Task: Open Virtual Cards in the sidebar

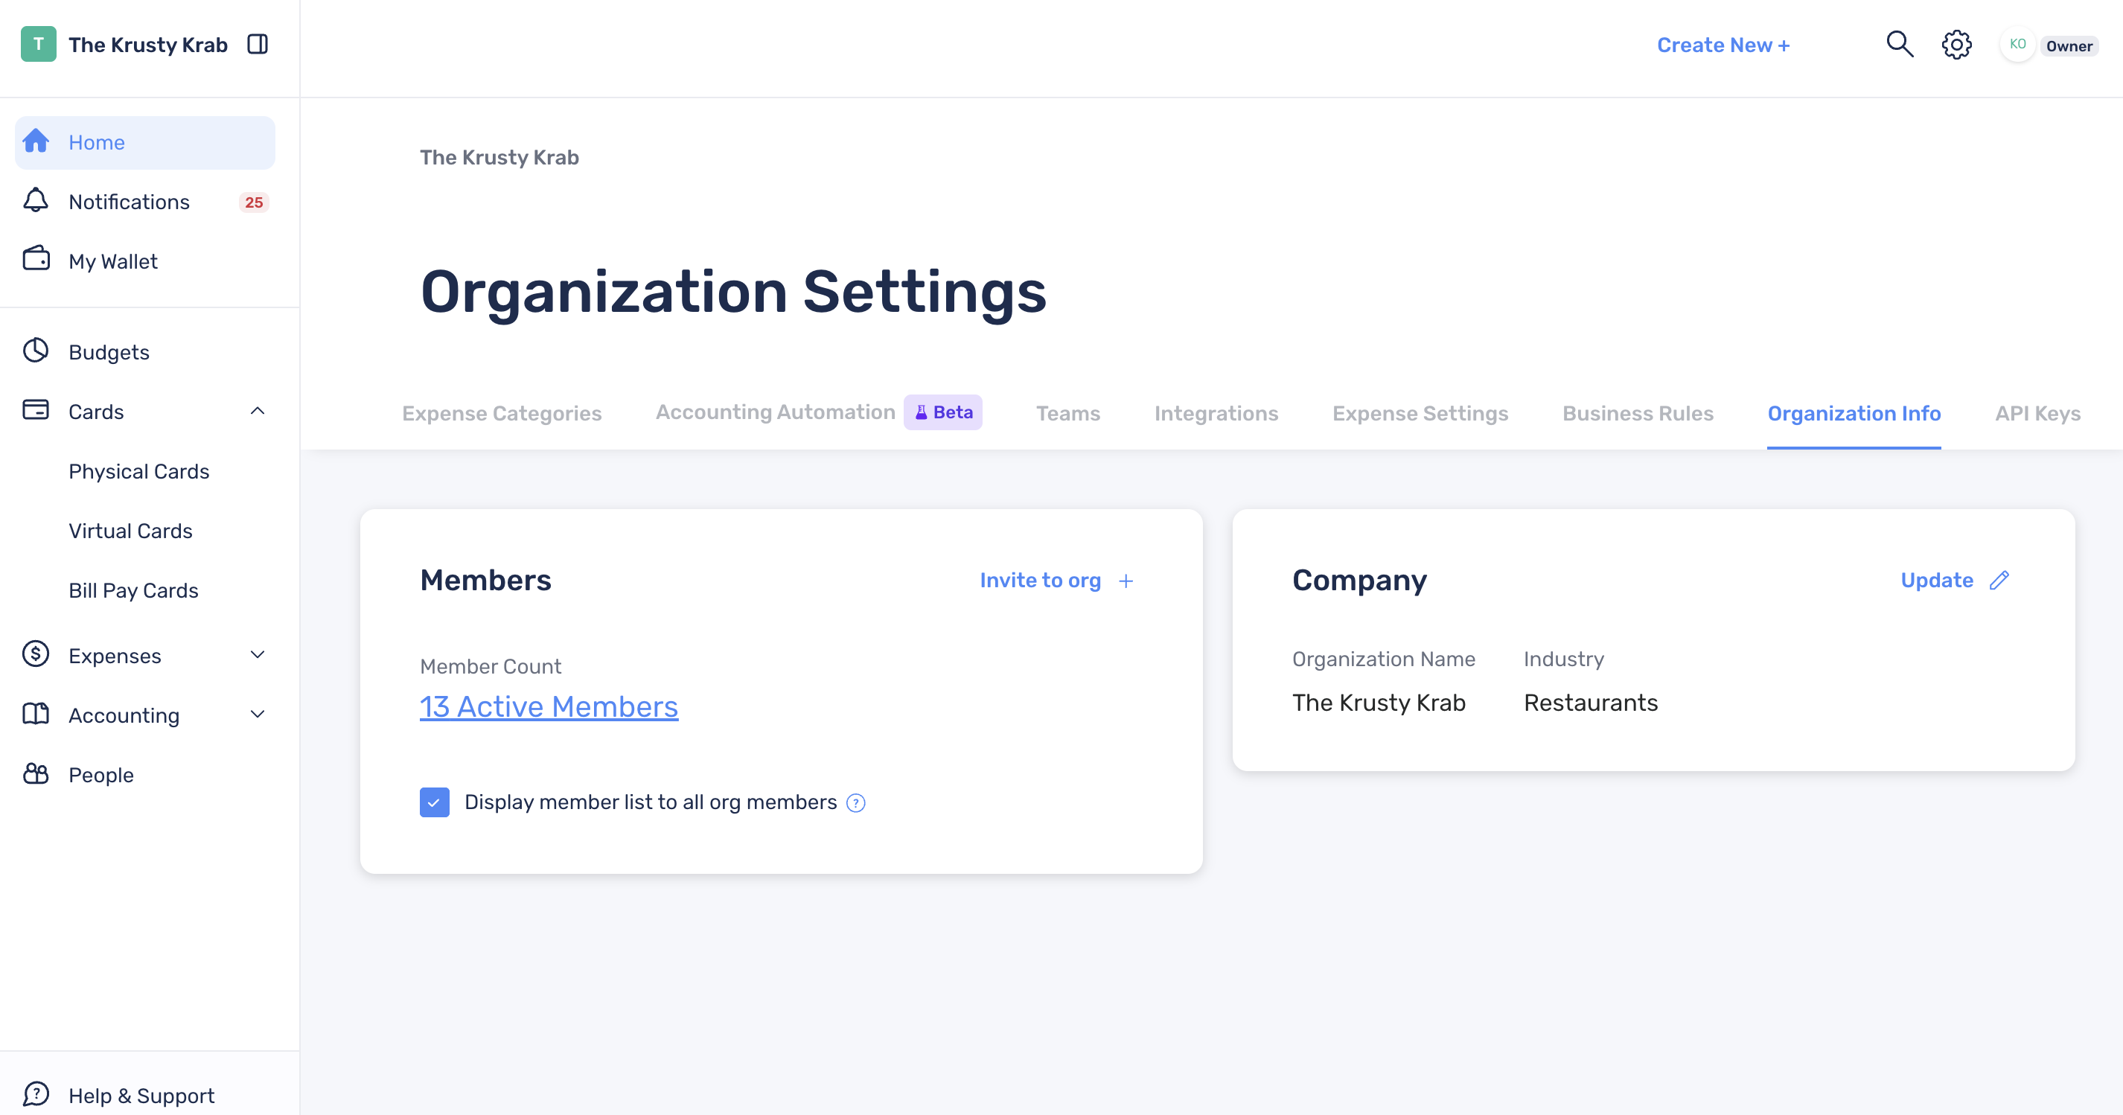Action: [130, 531]
